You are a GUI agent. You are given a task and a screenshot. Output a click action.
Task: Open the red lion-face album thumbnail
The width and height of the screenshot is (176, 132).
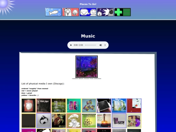(29, 106)
